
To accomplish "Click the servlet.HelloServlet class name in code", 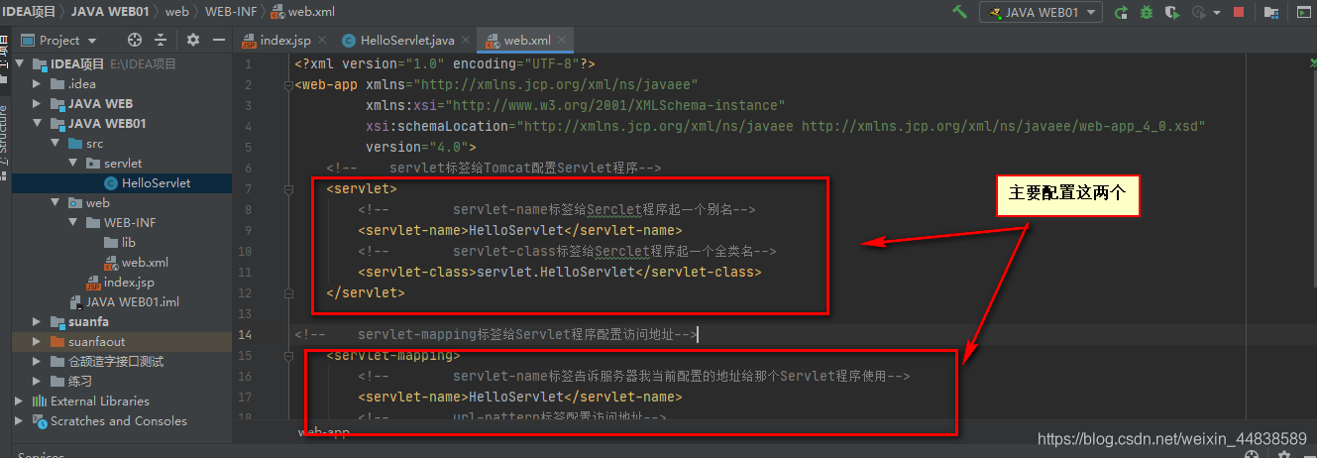I will point(555,272).
